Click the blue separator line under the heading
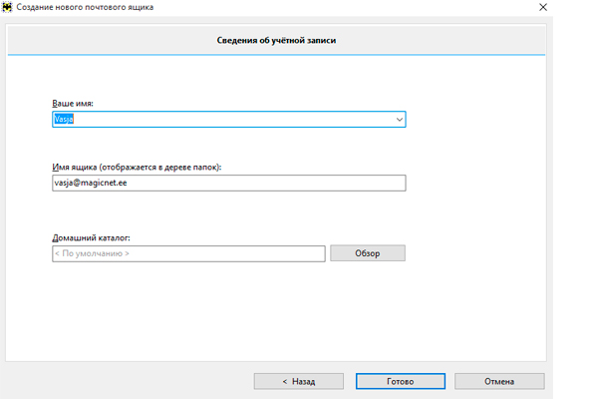This screenshot has height=399, width=598. pyautogui.click(x=276, y=55)
